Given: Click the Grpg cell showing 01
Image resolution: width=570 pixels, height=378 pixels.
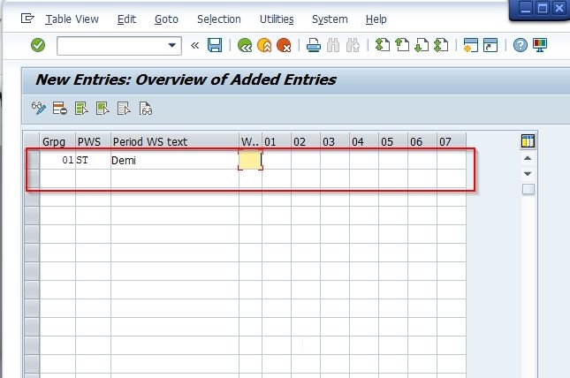Looking at the screenshot, I should pyautogui.click(x=57, y=160).
